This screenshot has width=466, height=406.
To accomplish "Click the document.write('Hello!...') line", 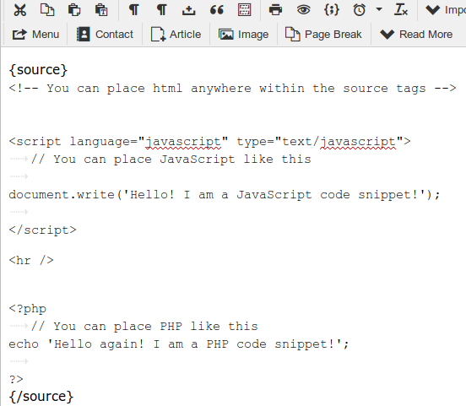I will pyautogui.click(x=225, y=195).
